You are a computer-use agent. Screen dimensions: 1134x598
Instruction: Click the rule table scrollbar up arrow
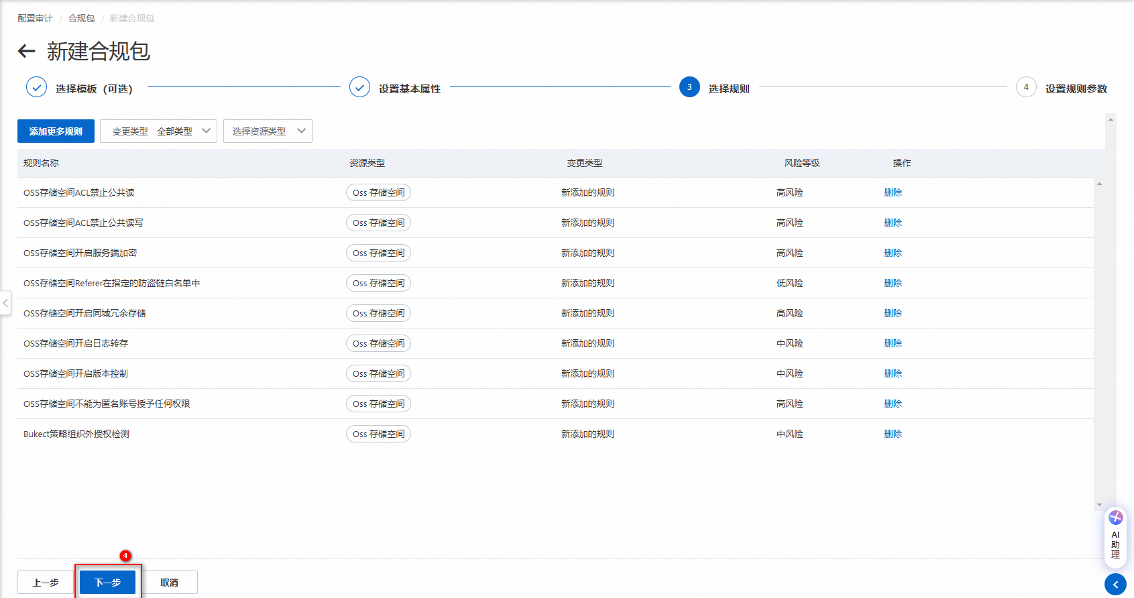coord(1099,184)
